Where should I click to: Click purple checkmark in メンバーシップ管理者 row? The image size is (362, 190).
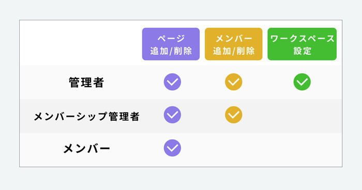[x=172, y=115]
